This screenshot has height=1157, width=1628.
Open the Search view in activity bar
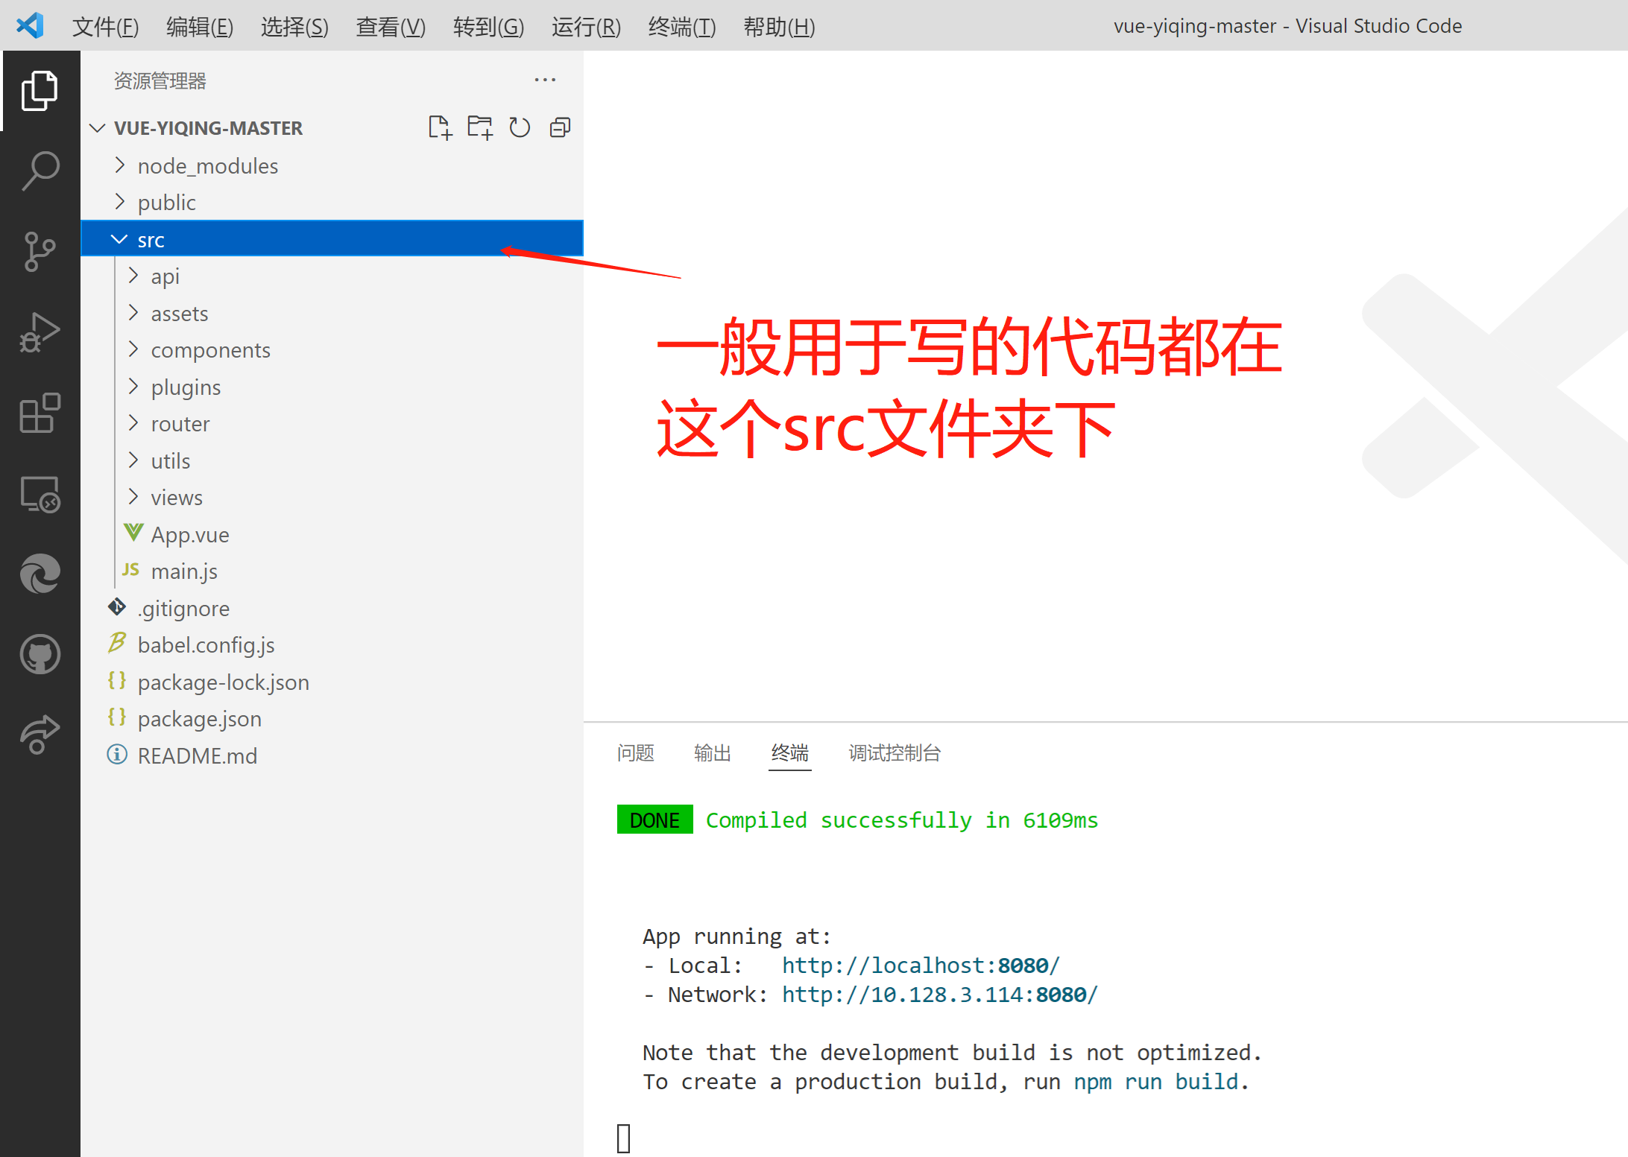tap(40, 171)
